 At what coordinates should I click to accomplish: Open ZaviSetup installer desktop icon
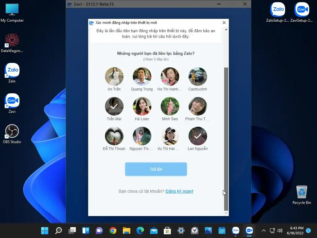coord(302,12)
